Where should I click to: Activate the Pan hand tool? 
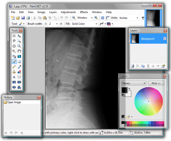click(x=19, y=51)
